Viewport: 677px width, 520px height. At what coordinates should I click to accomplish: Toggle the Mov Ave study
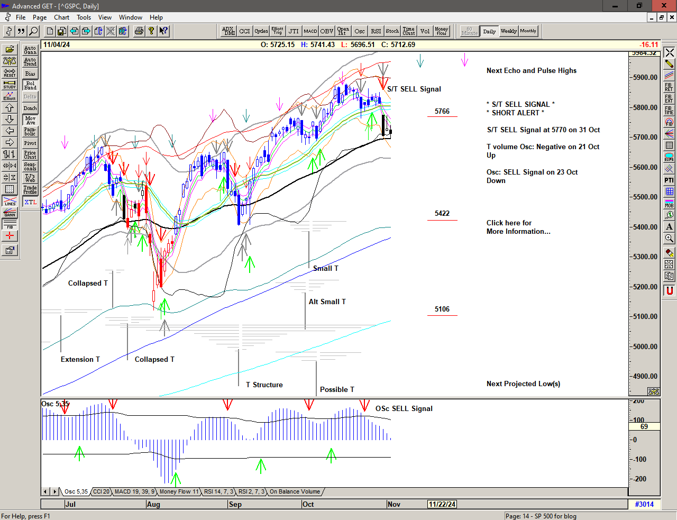coord(30,120)
